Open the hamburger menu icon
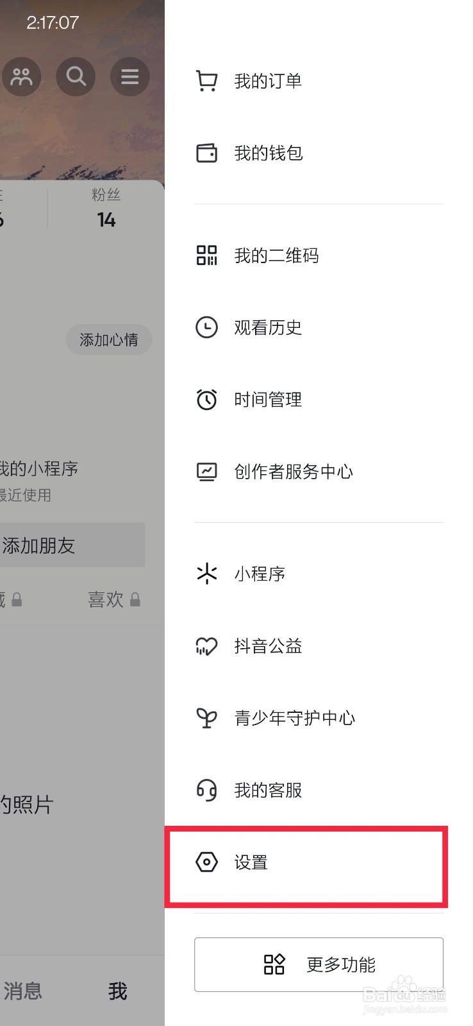This screenshot has height=1026, width=473. point(130,76)
